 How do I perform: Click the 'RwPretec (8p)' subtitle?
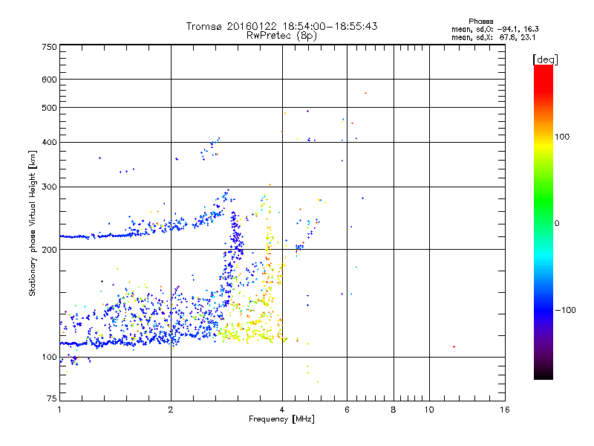pyautogui.click(x=281, y=36)
